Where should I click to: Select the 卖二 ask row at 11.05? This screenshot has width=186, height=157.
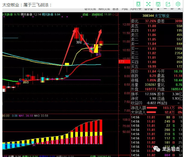click(157, 39)
